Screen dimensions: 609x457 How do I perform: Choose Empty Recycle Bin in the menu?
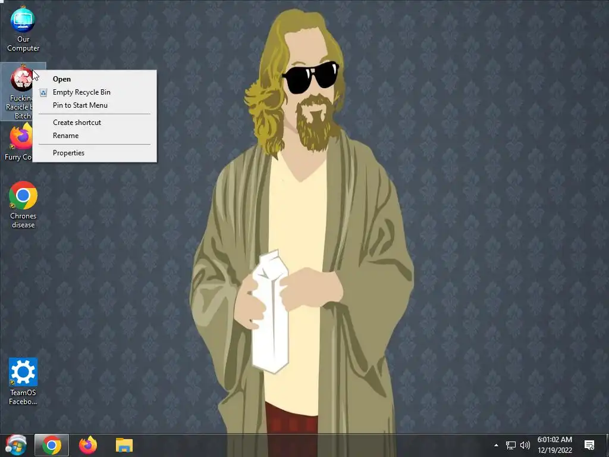(95, 92)
